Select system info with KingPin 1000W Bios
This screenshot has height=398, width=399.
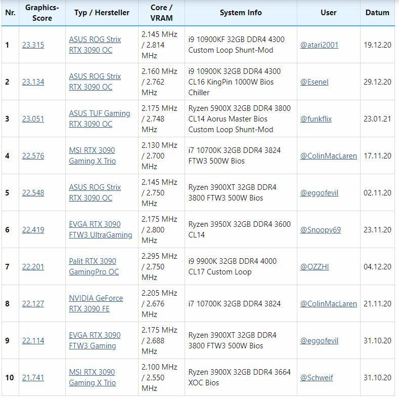(241, 82)
